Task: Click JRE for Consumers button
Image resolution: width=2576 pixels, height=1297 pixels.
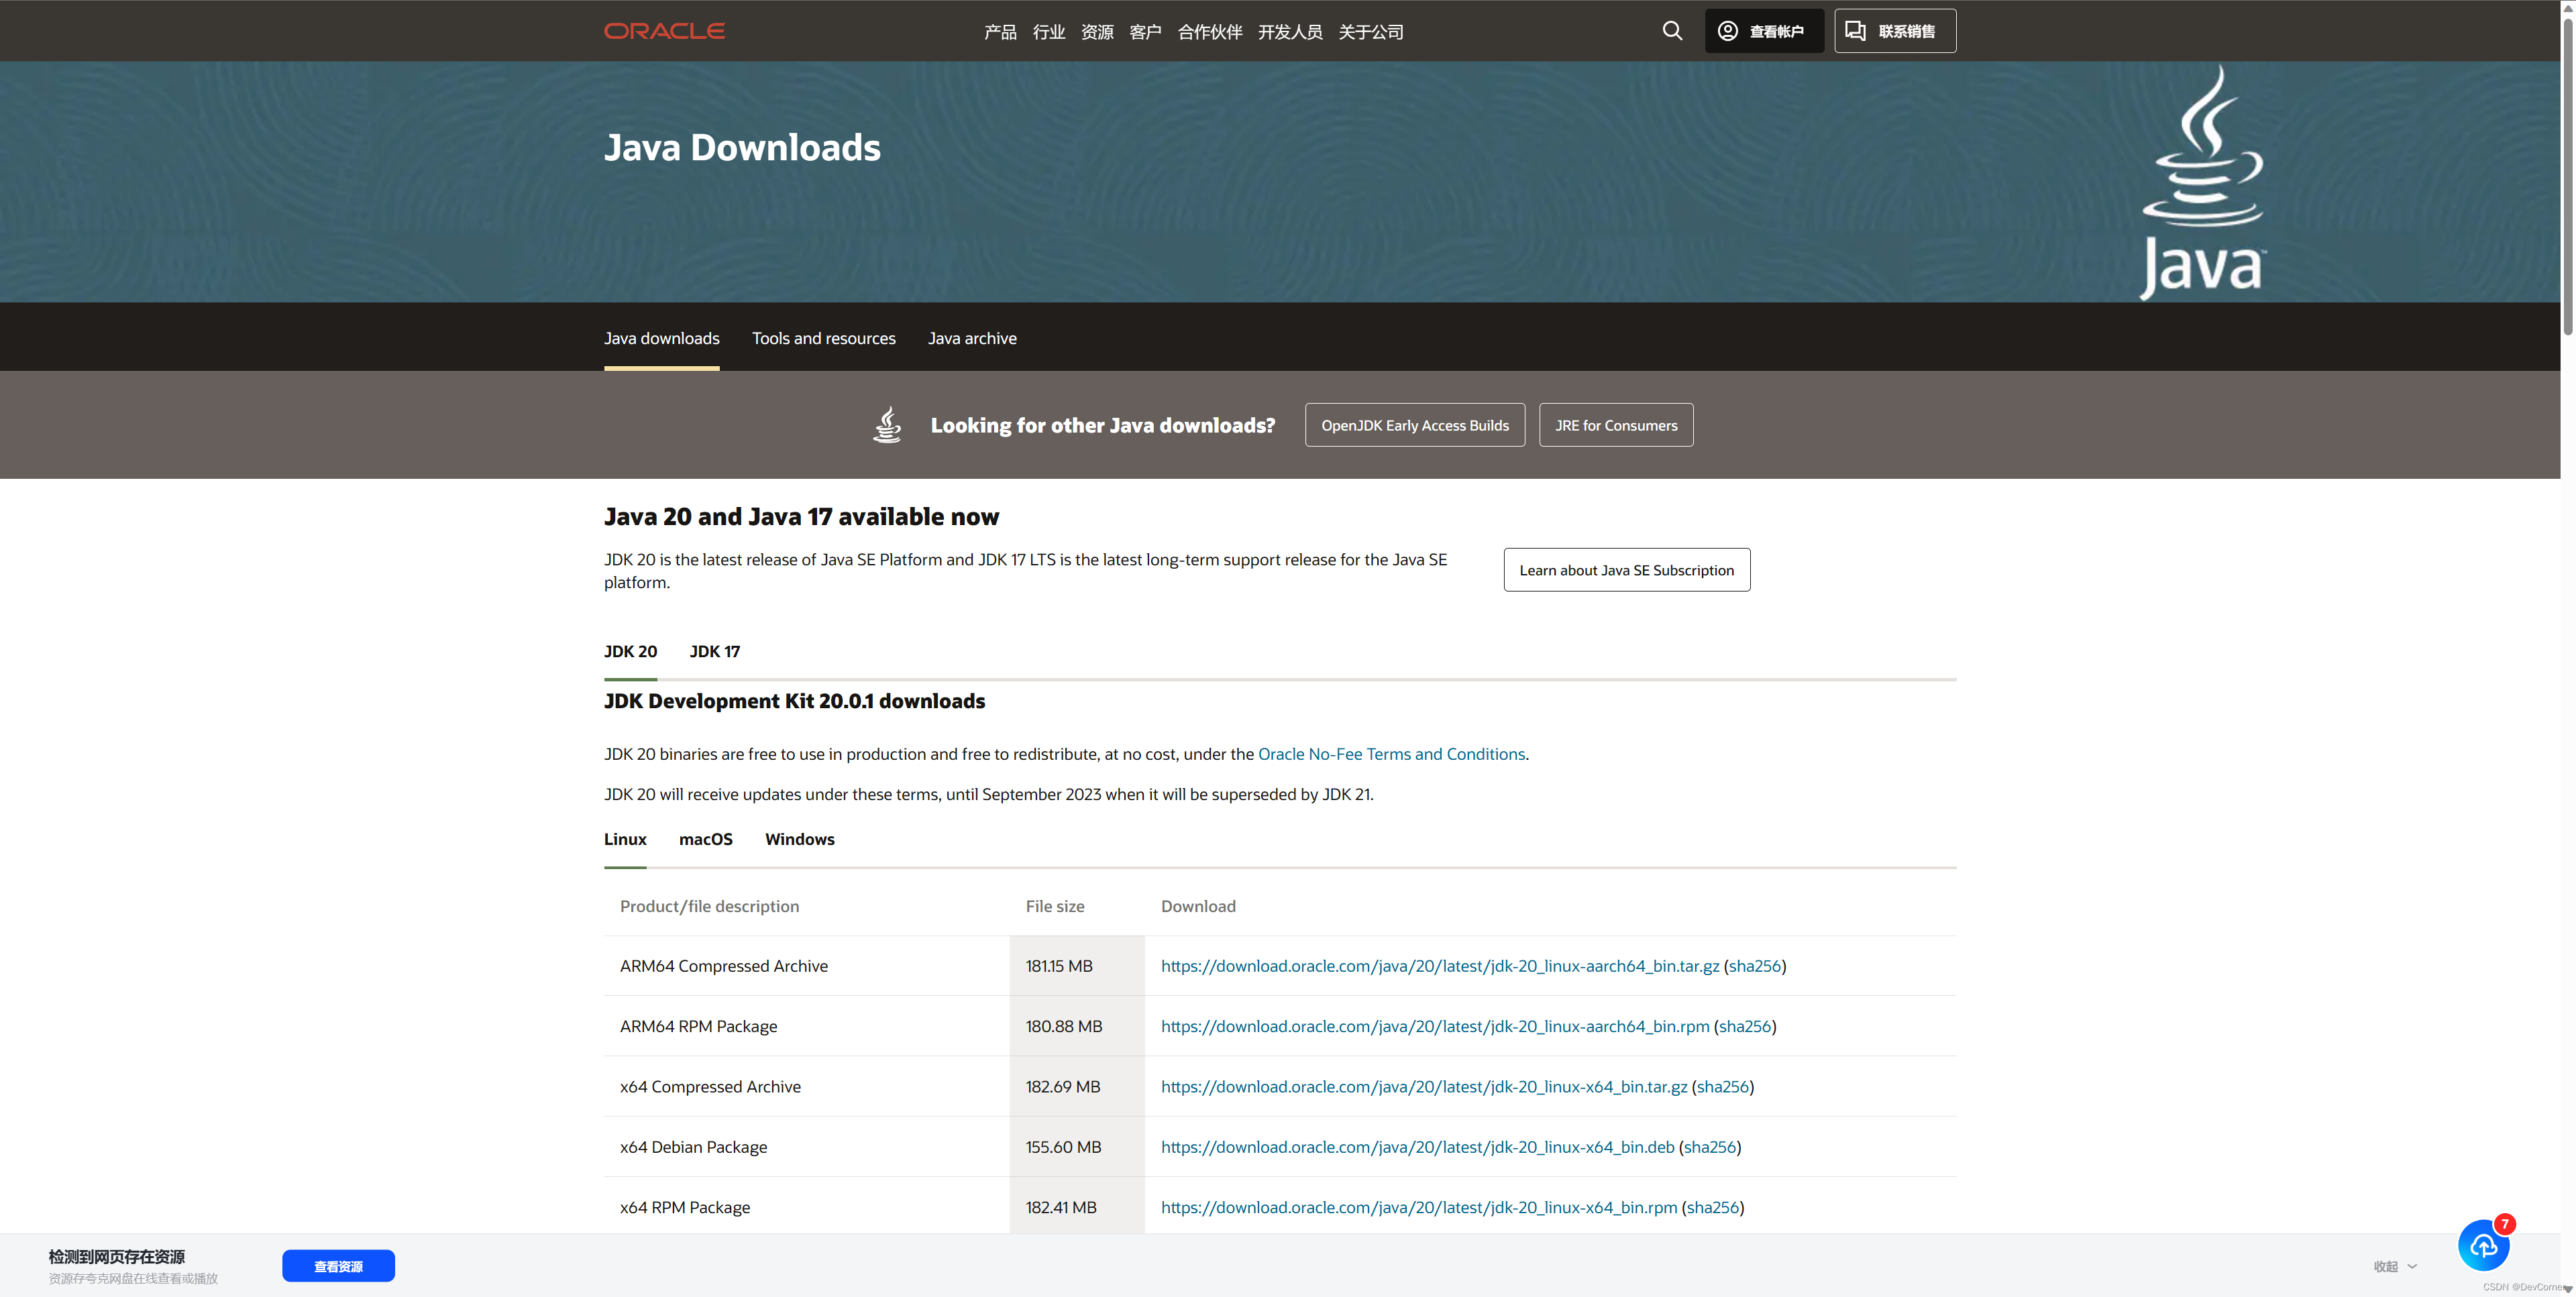Action: tap(1616, 425)
